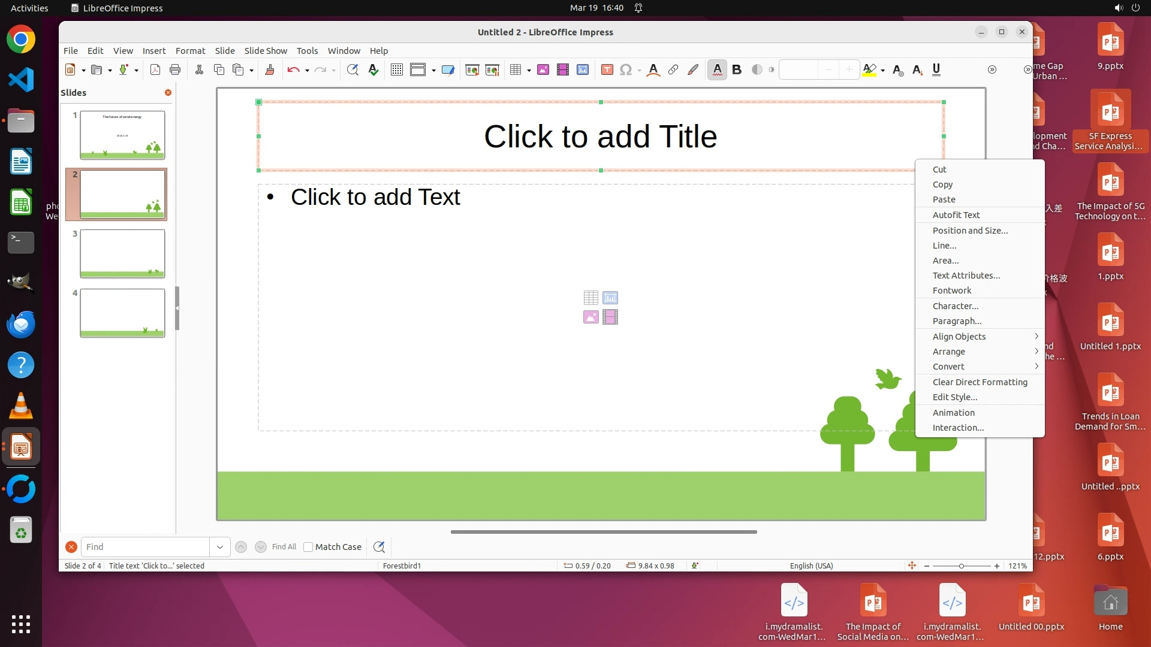
Task: Click the Spelling check icon
Action: coord(373,70)
